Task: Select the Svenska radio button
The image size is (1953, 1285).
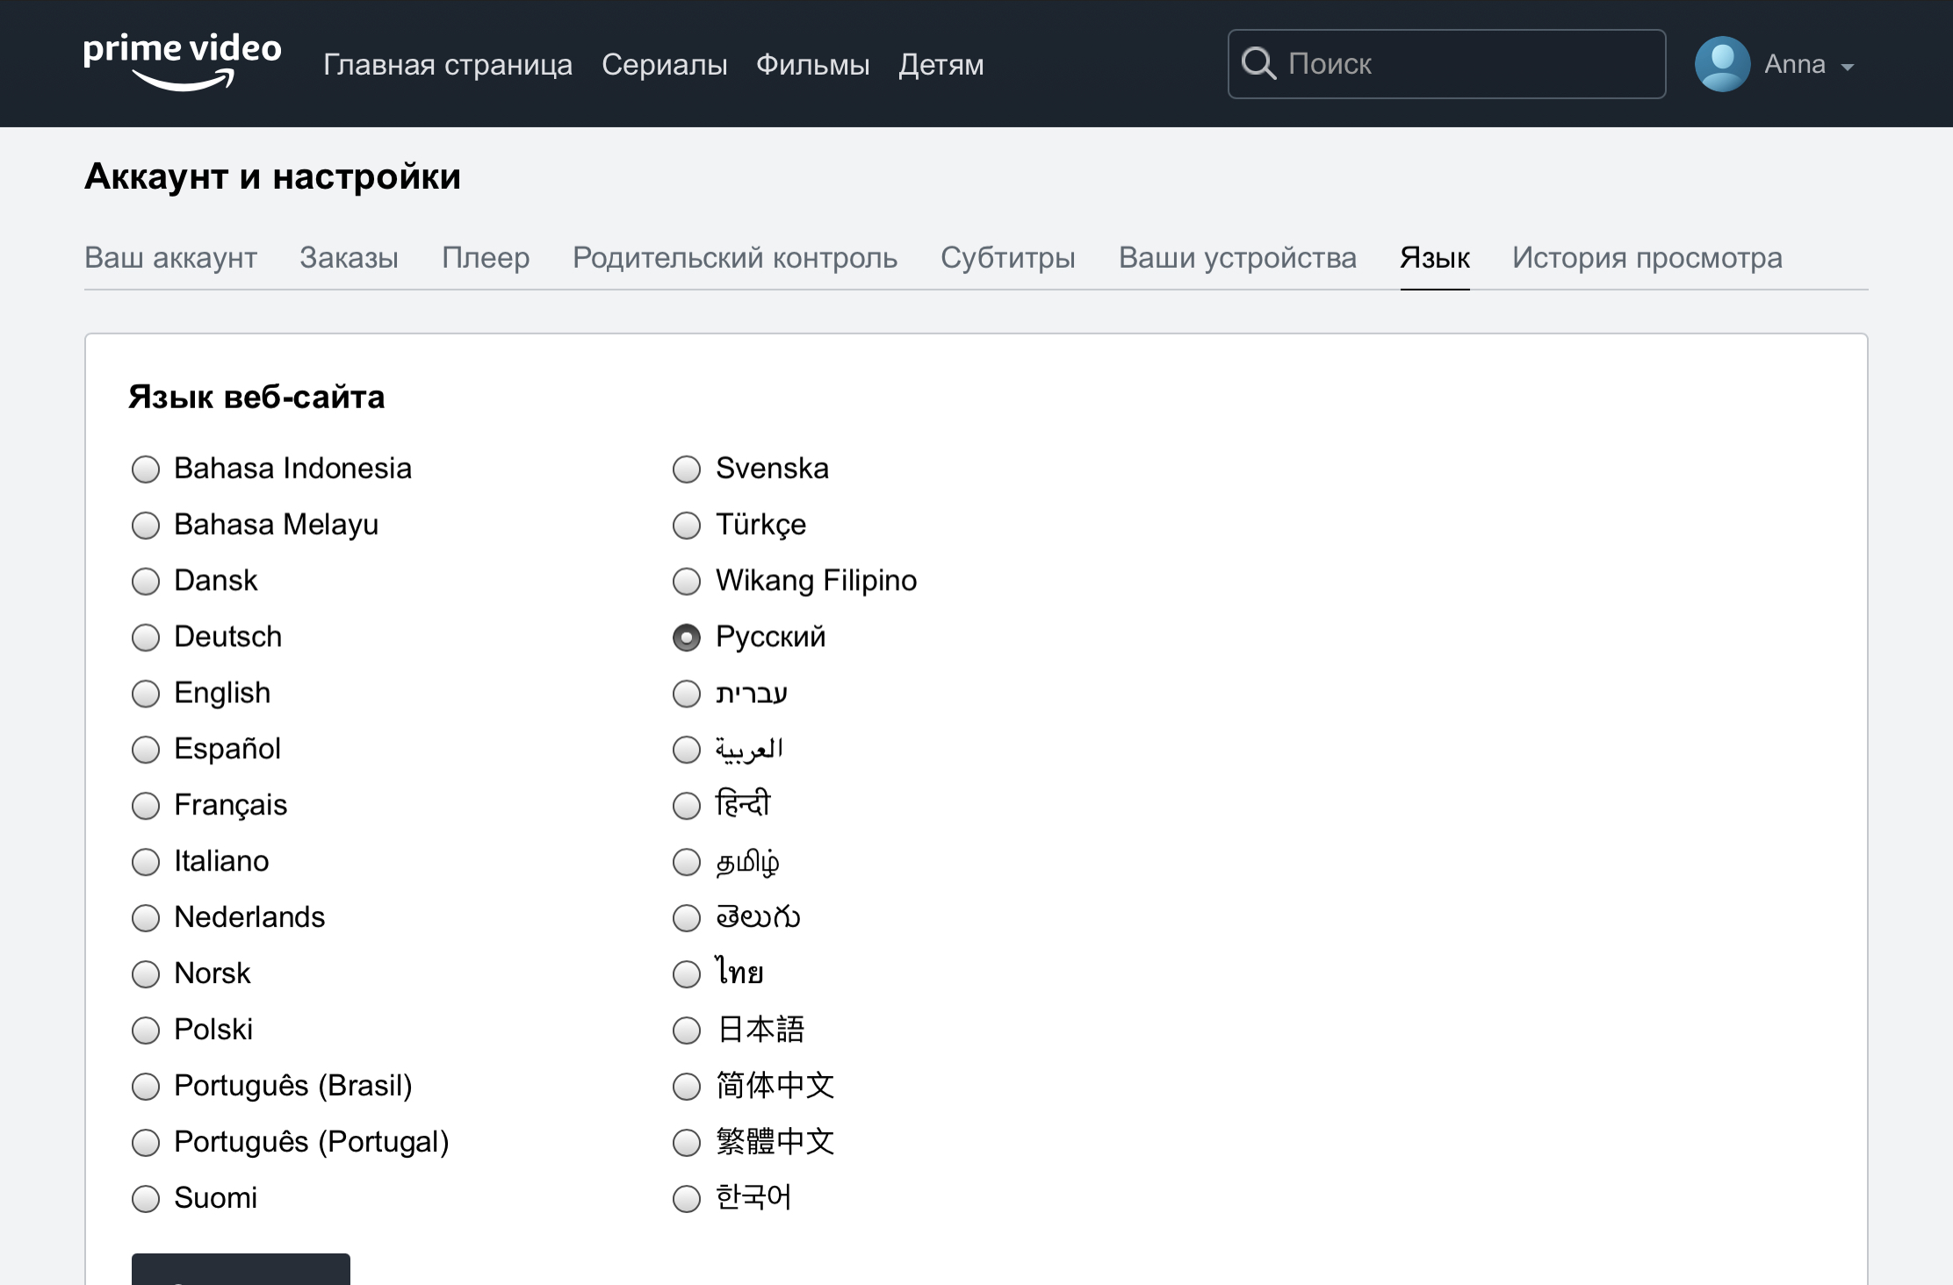Action: 687,470
